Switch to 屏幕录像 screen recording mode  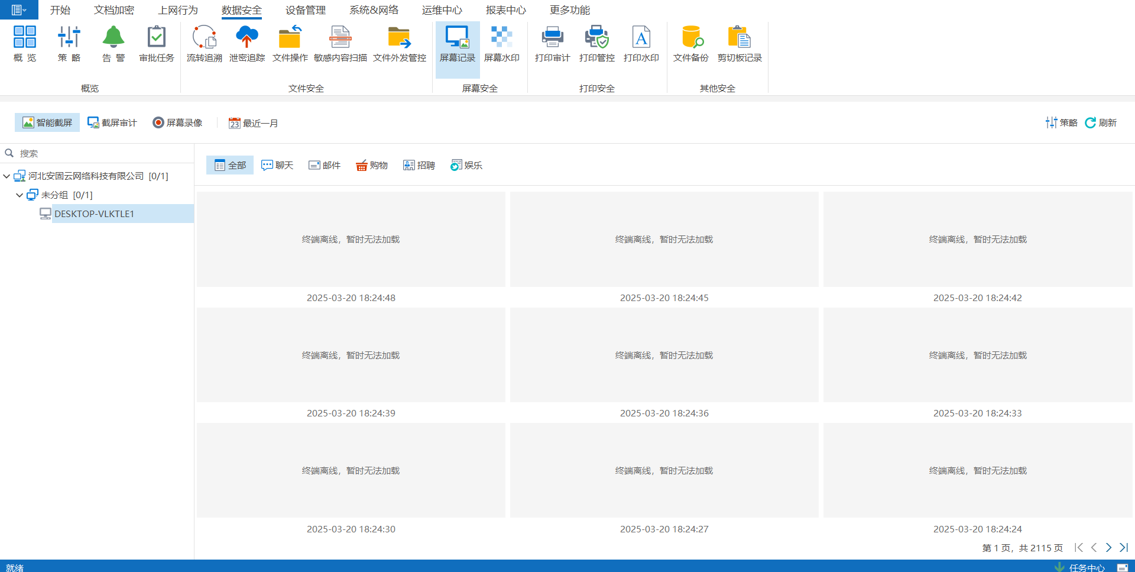click(x=177, y=122)
